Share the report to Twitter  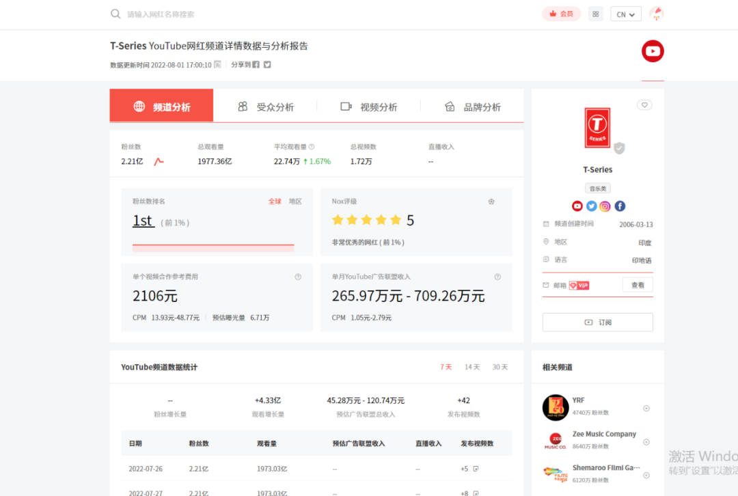(x=267, y=64)
